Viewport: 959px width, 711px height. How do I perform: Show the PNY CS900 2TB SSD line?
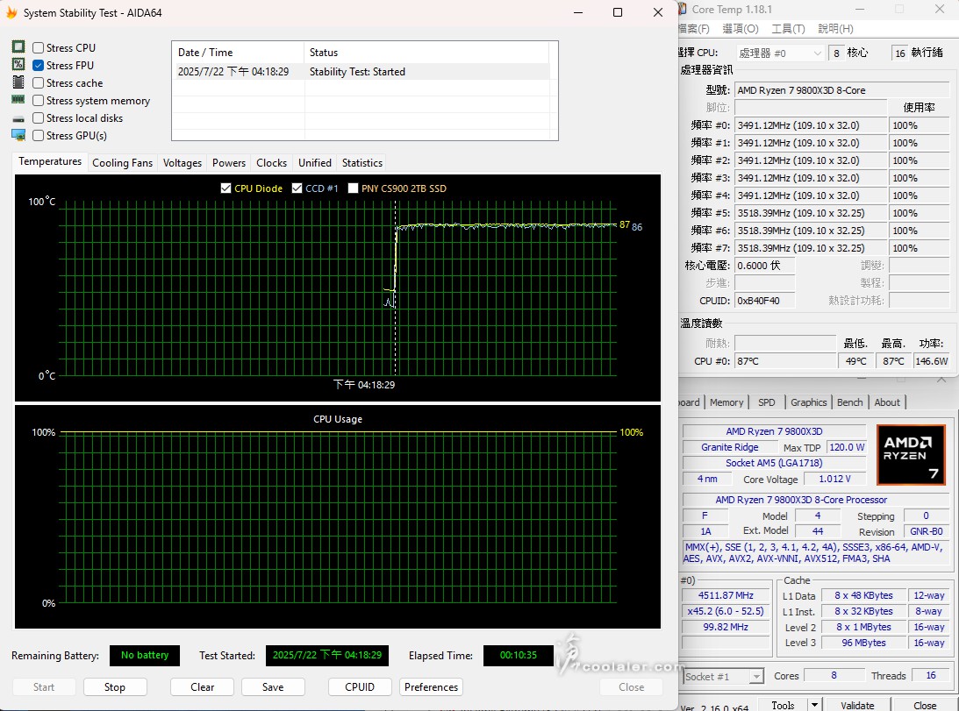pyautogui.click(x=353, y=188)
